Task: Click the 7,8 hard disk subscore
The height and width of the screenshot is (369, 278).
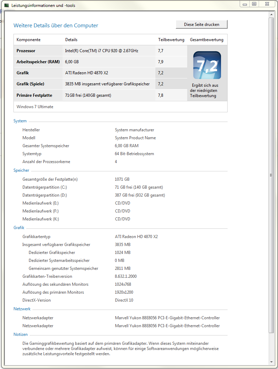Action: point(161,95)
